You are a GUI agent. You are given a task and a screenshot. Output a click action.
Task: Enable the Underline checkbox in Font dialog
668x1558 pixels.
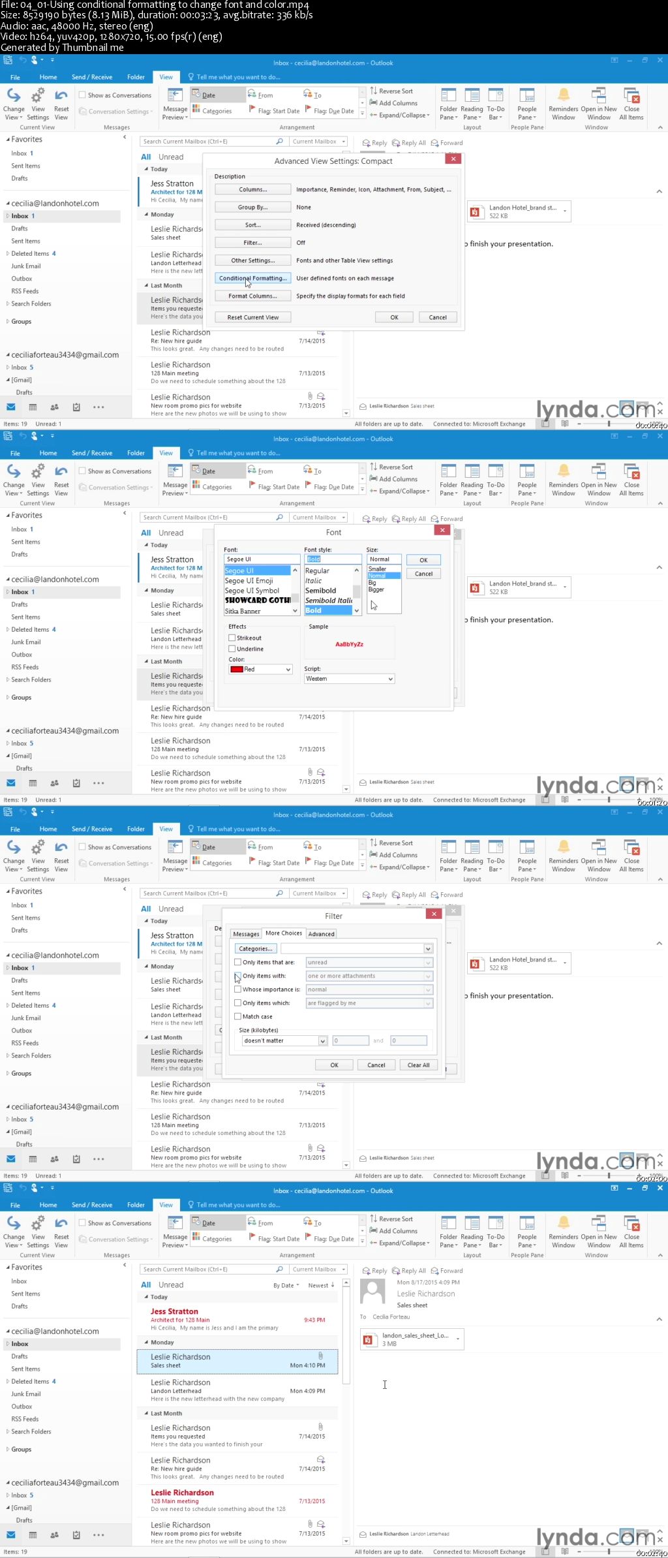pyautogui.click(x=232, y=649)
